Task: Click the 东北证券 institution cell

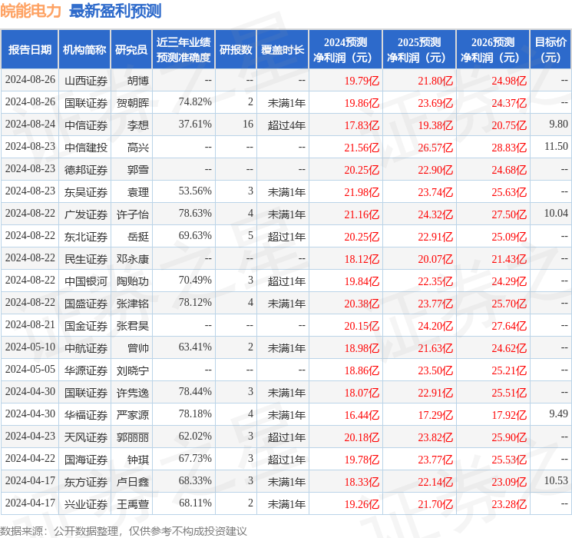Action: [x=86, y=237]
